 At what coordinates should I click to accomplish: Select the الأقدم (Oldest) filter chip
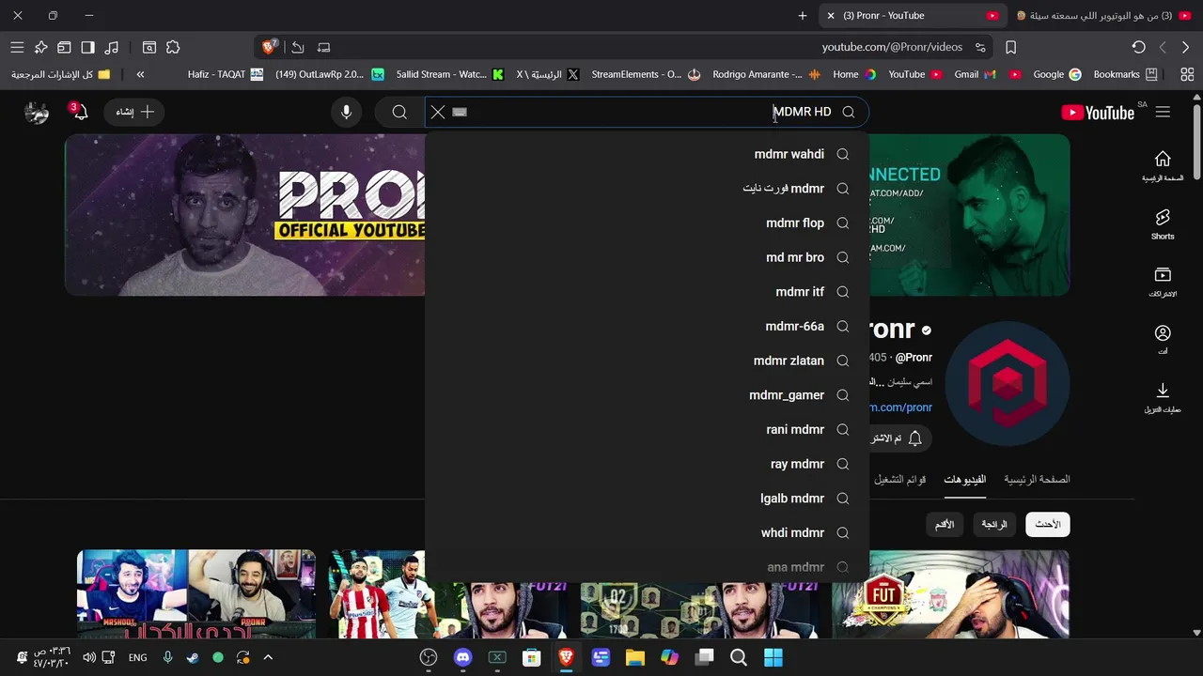[x=945, y=524]
